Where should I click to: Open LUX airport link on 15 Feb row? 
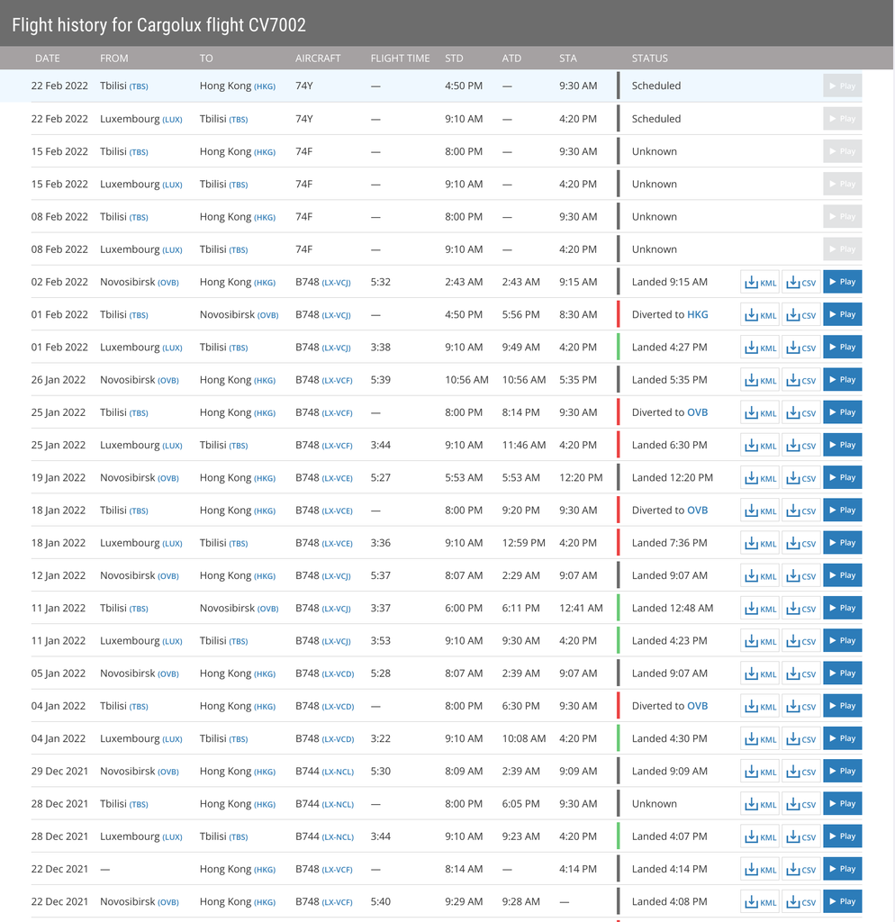tap(172, 185)
